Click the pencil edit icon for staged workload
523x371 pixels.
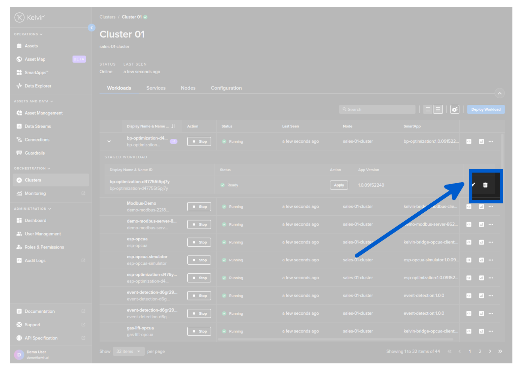point(473,185)
